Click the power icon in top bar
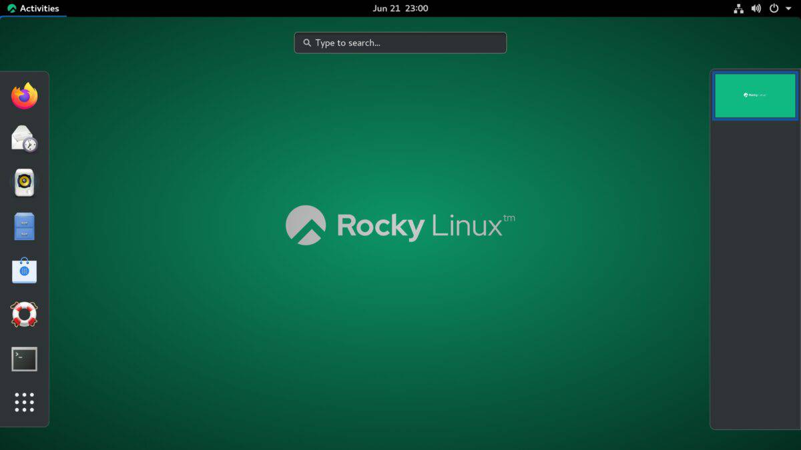This screenshot has height=450, width=801. [x=774, y=9]
